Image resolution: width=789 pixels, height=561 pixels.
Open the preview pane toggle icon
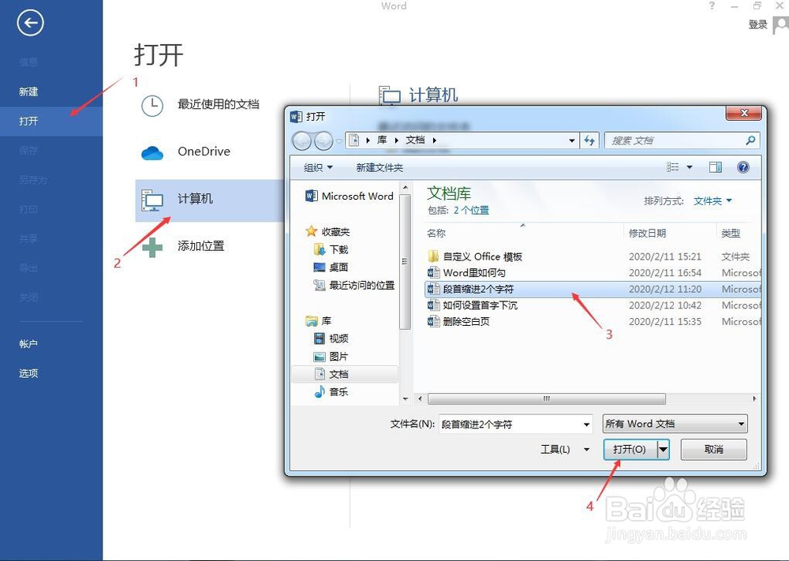click(x=716, y=166)
